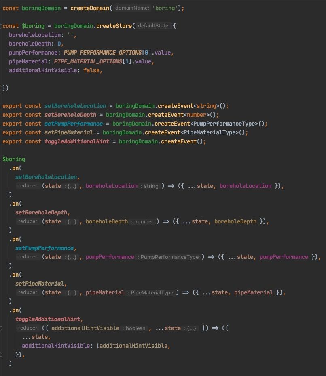Click the defaultState: inlay hint
Viewport: 326px width, 376px height.
[x=154, y=26]
